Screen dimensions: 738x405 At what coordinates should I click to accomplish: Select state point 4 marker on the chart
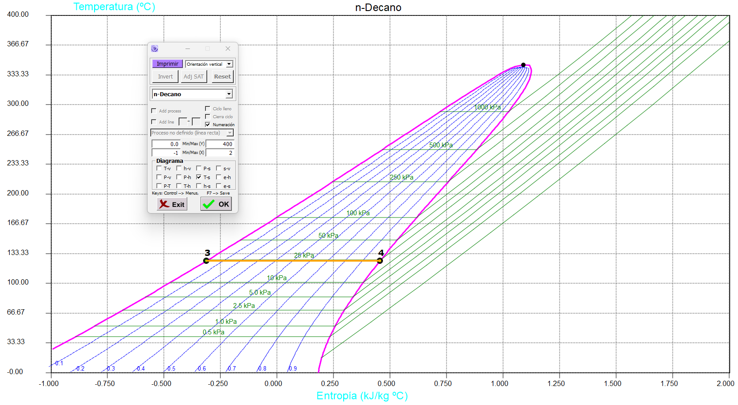pyautogui.click(x=380, y=261)
